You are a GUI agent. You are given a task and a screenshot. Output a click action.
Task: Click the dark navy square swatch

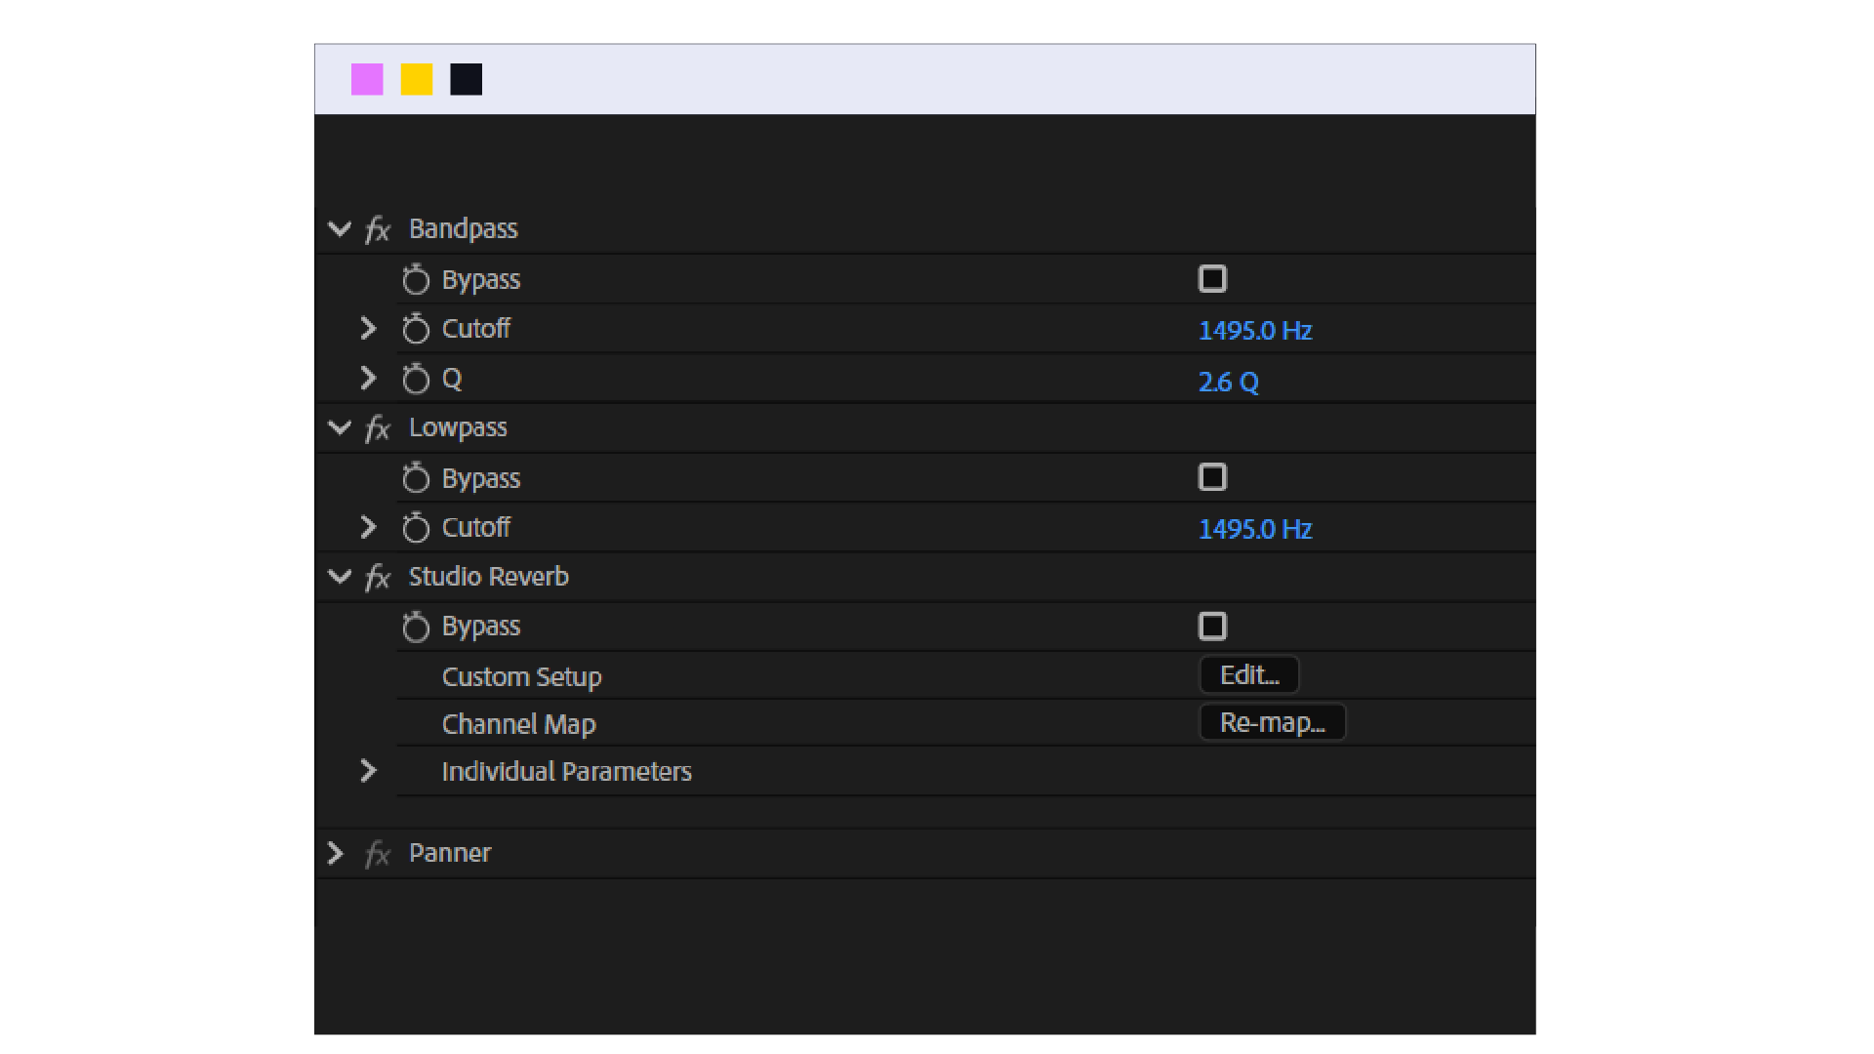click(x=467, y=79)
